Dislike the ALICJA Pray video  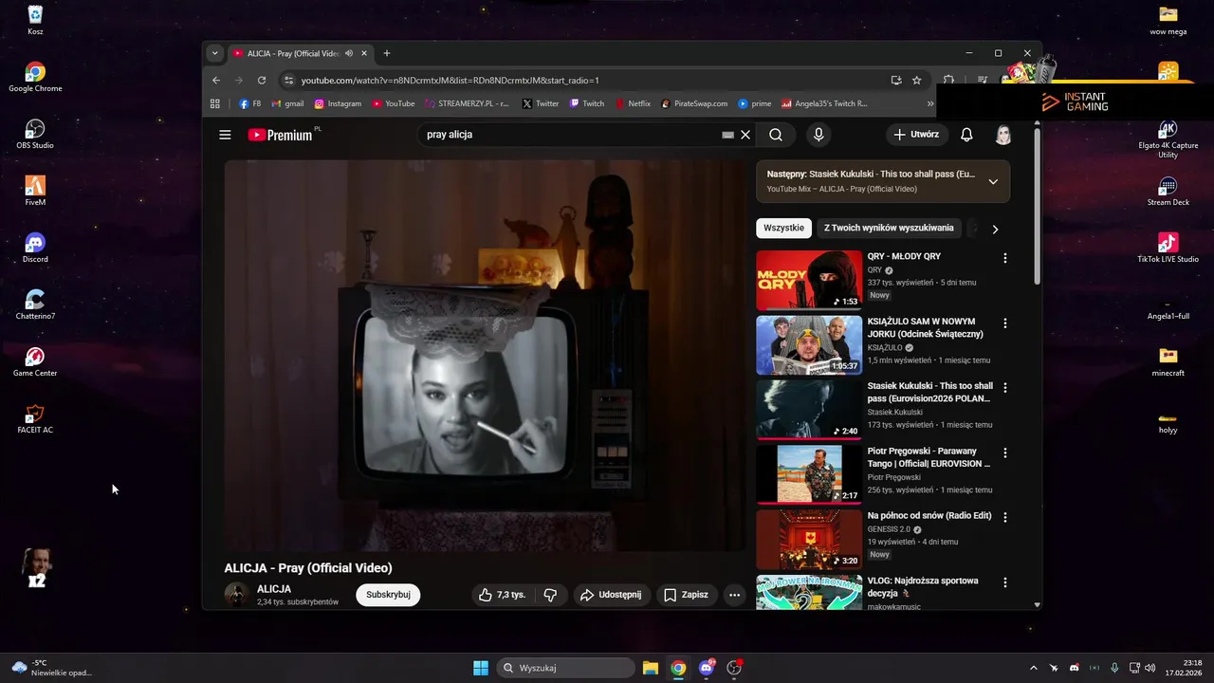click(x=550, y=595)
